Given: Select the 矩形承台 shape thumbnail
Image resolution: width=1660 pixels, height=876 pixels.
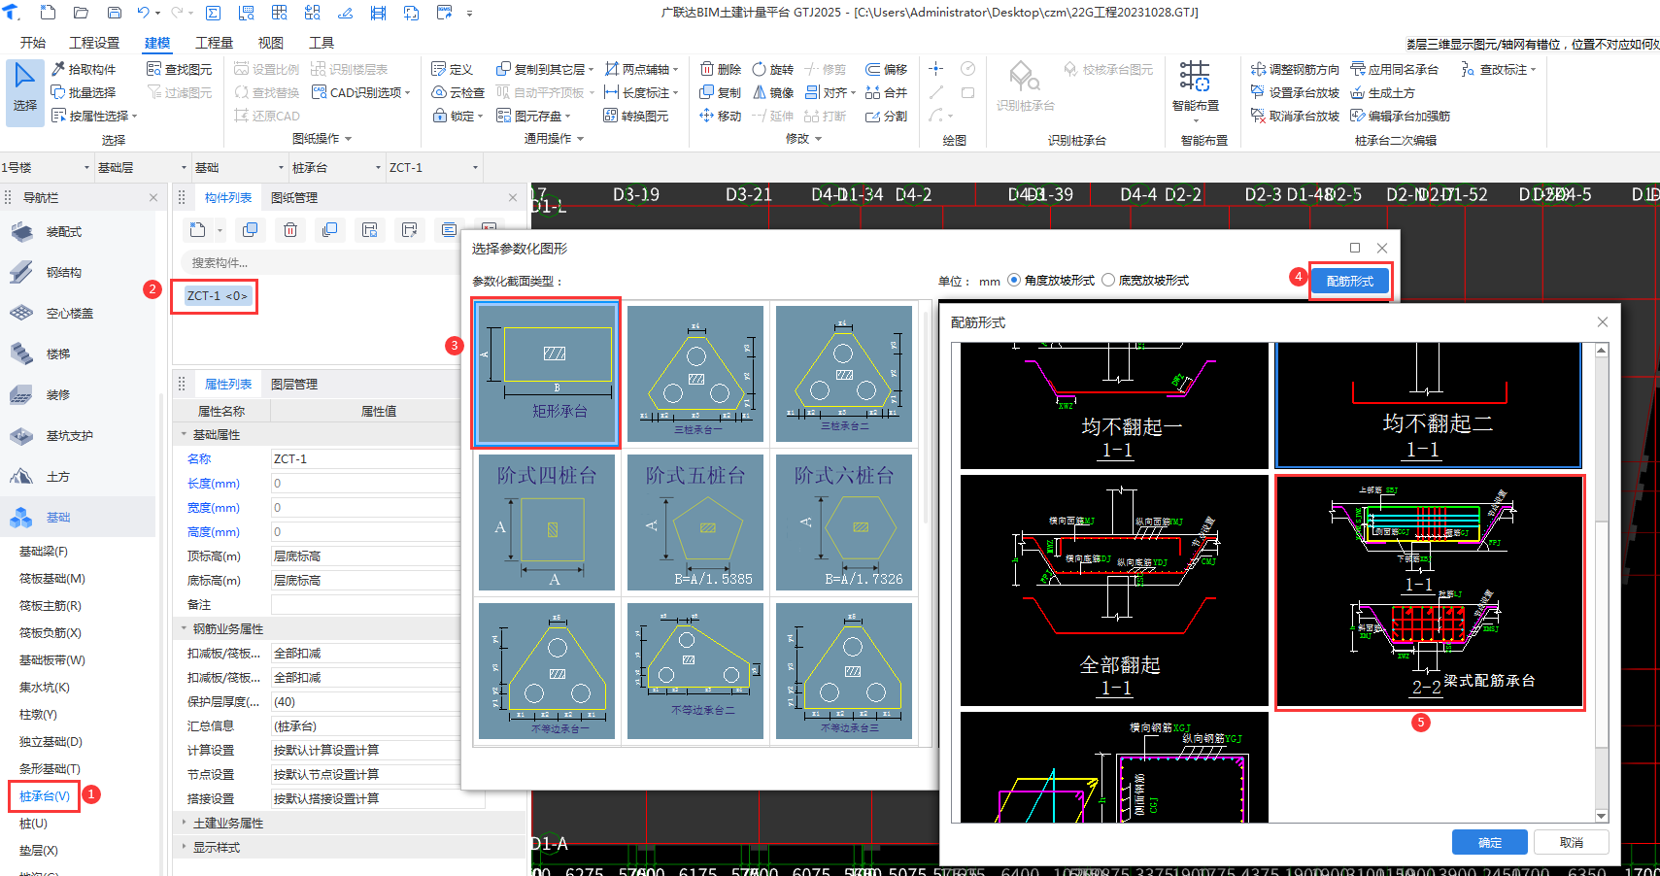Looking at the screenshot, I should coord(546,373).
